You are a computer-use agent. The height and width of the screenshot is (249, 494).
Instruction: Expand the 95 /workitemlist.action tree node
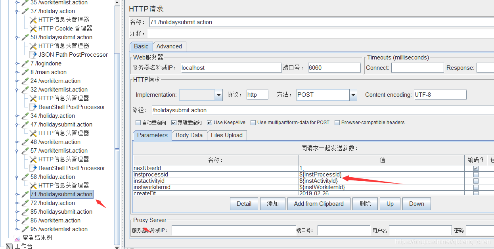tap(17, 229)
